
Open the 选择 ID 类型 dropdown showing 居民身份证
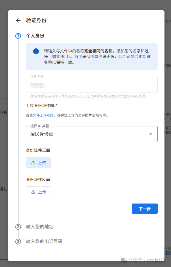(92, 134)
